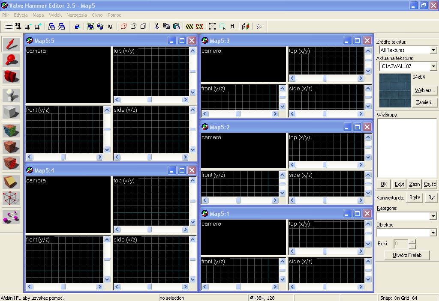Click the Edyt button under WizGrupy

pyautogui.click(x=399, y=184)
